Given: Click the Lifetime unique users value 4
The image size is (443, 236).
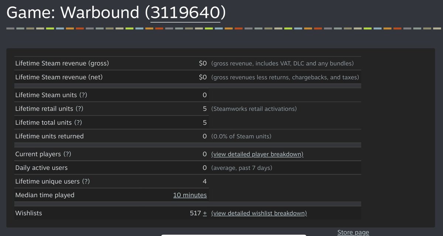Looking at the screenshot, I should point(205,182).
